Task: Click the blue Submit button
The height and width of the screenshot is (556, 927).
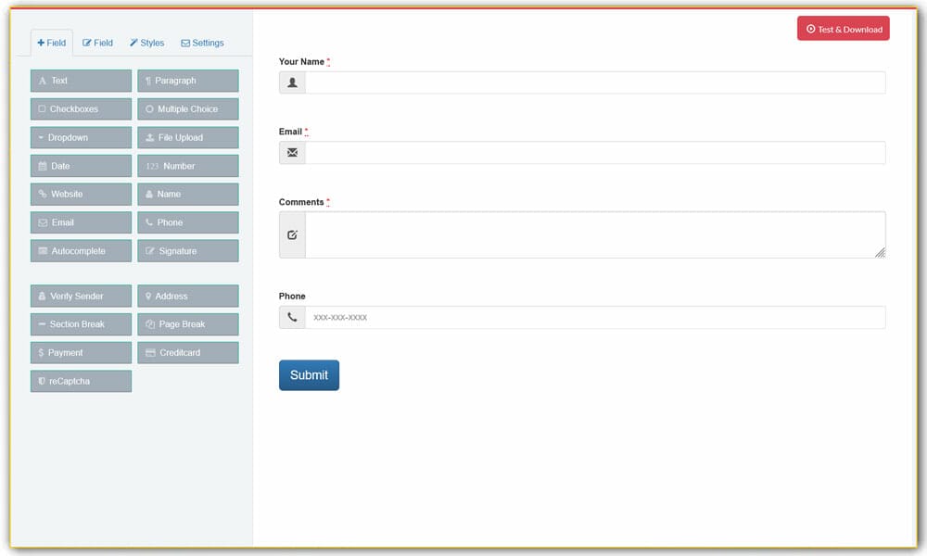Action: 310,375
